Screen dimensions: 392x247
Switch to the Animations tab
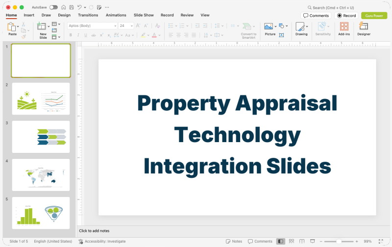click(116, 15)
